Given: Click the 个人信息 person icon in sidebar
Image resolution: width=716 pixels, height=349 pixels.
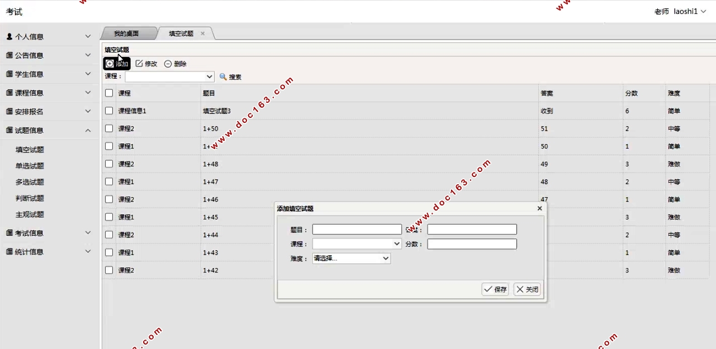Looking at the screenshot, I should (10, 36).
